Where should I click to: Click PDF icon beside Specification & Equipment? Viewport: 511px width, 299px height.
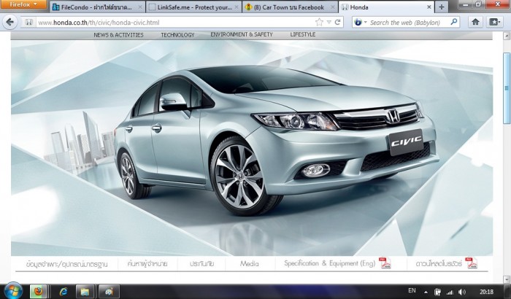pyautogui.click(x=385, y=263)
